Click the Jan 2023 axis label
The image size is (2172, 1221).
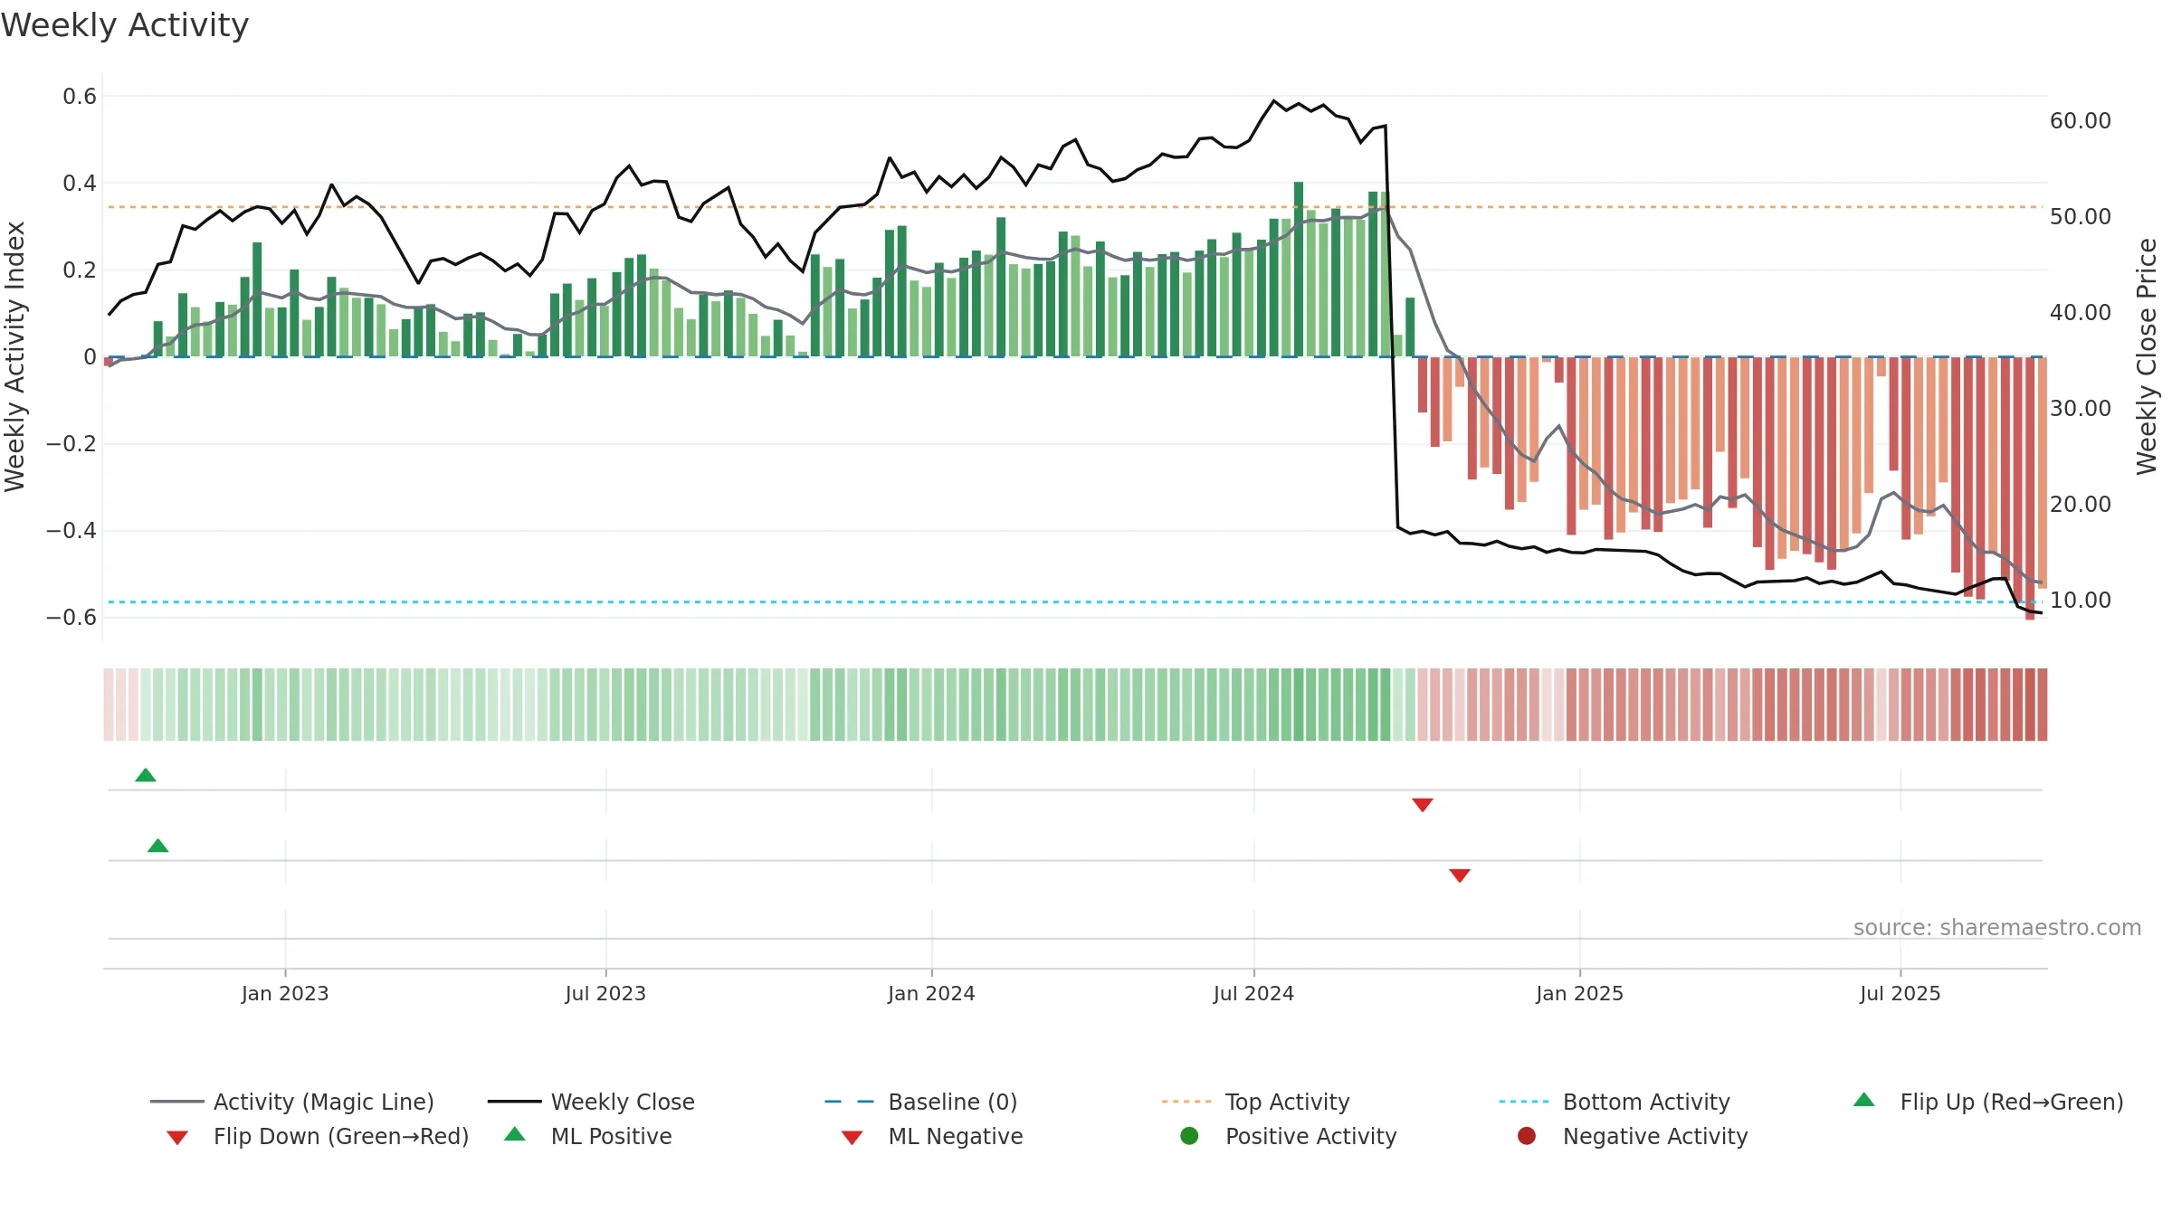coord(285,994)
